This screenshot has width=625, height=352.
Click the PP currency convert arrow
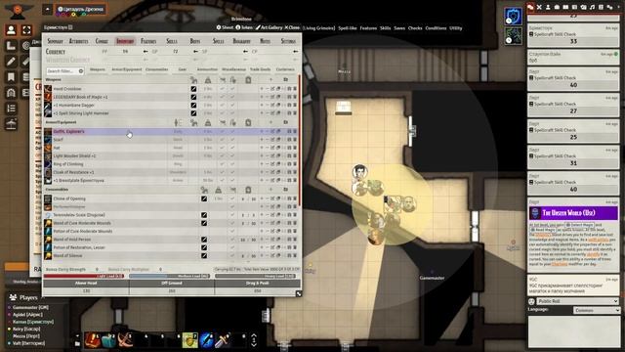pos(146,52)
